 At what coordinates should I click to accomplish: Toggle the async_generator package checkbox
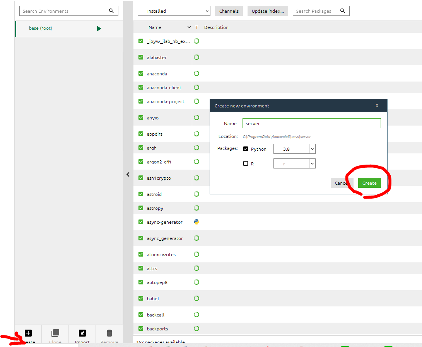pyautogui.click(x=141, y=238)
